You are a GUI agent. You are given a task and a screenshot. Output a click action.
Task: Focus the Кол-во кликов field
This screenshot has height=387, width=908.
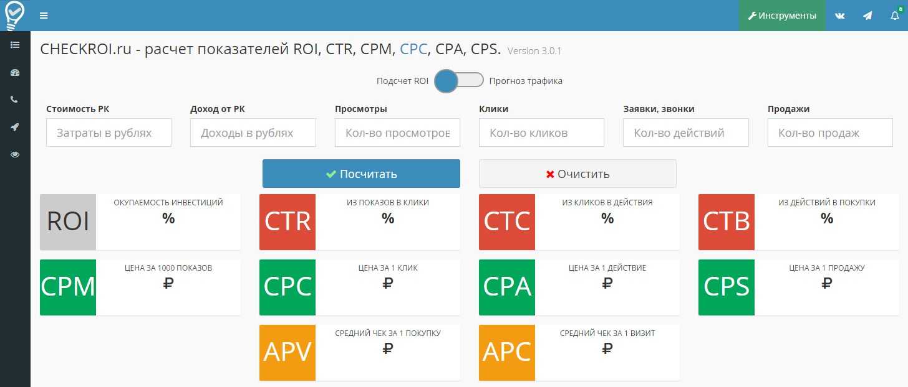click(541, 133)
